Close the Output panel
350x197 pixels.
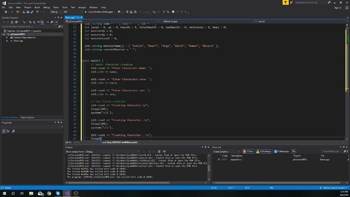click(208, 147)
